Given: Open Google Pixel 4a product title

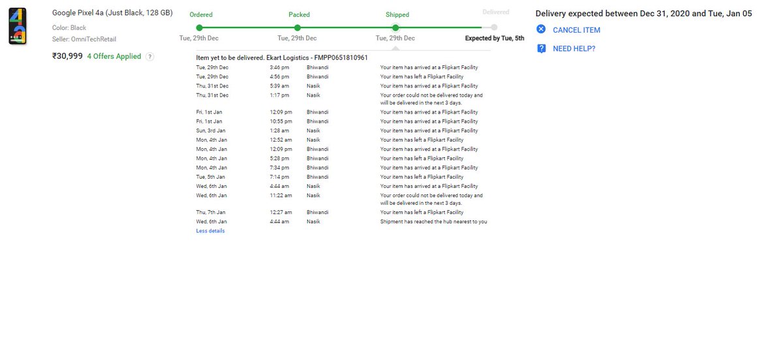Looking at the screenshot, I should (112, 13).
